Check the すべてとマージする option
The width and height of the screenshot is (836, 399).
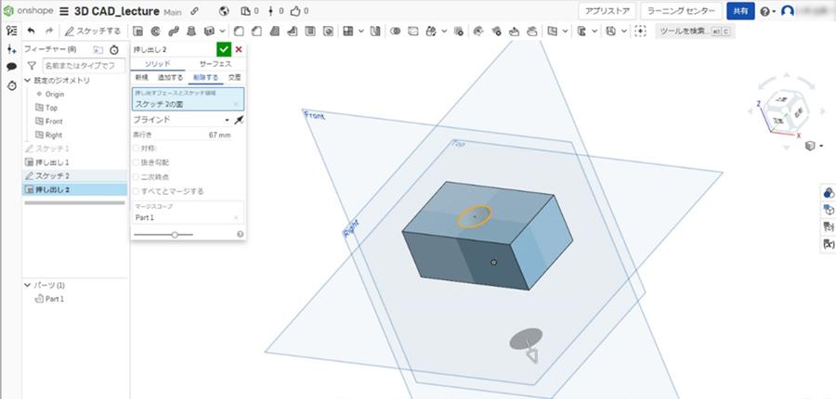coord(137,191)
